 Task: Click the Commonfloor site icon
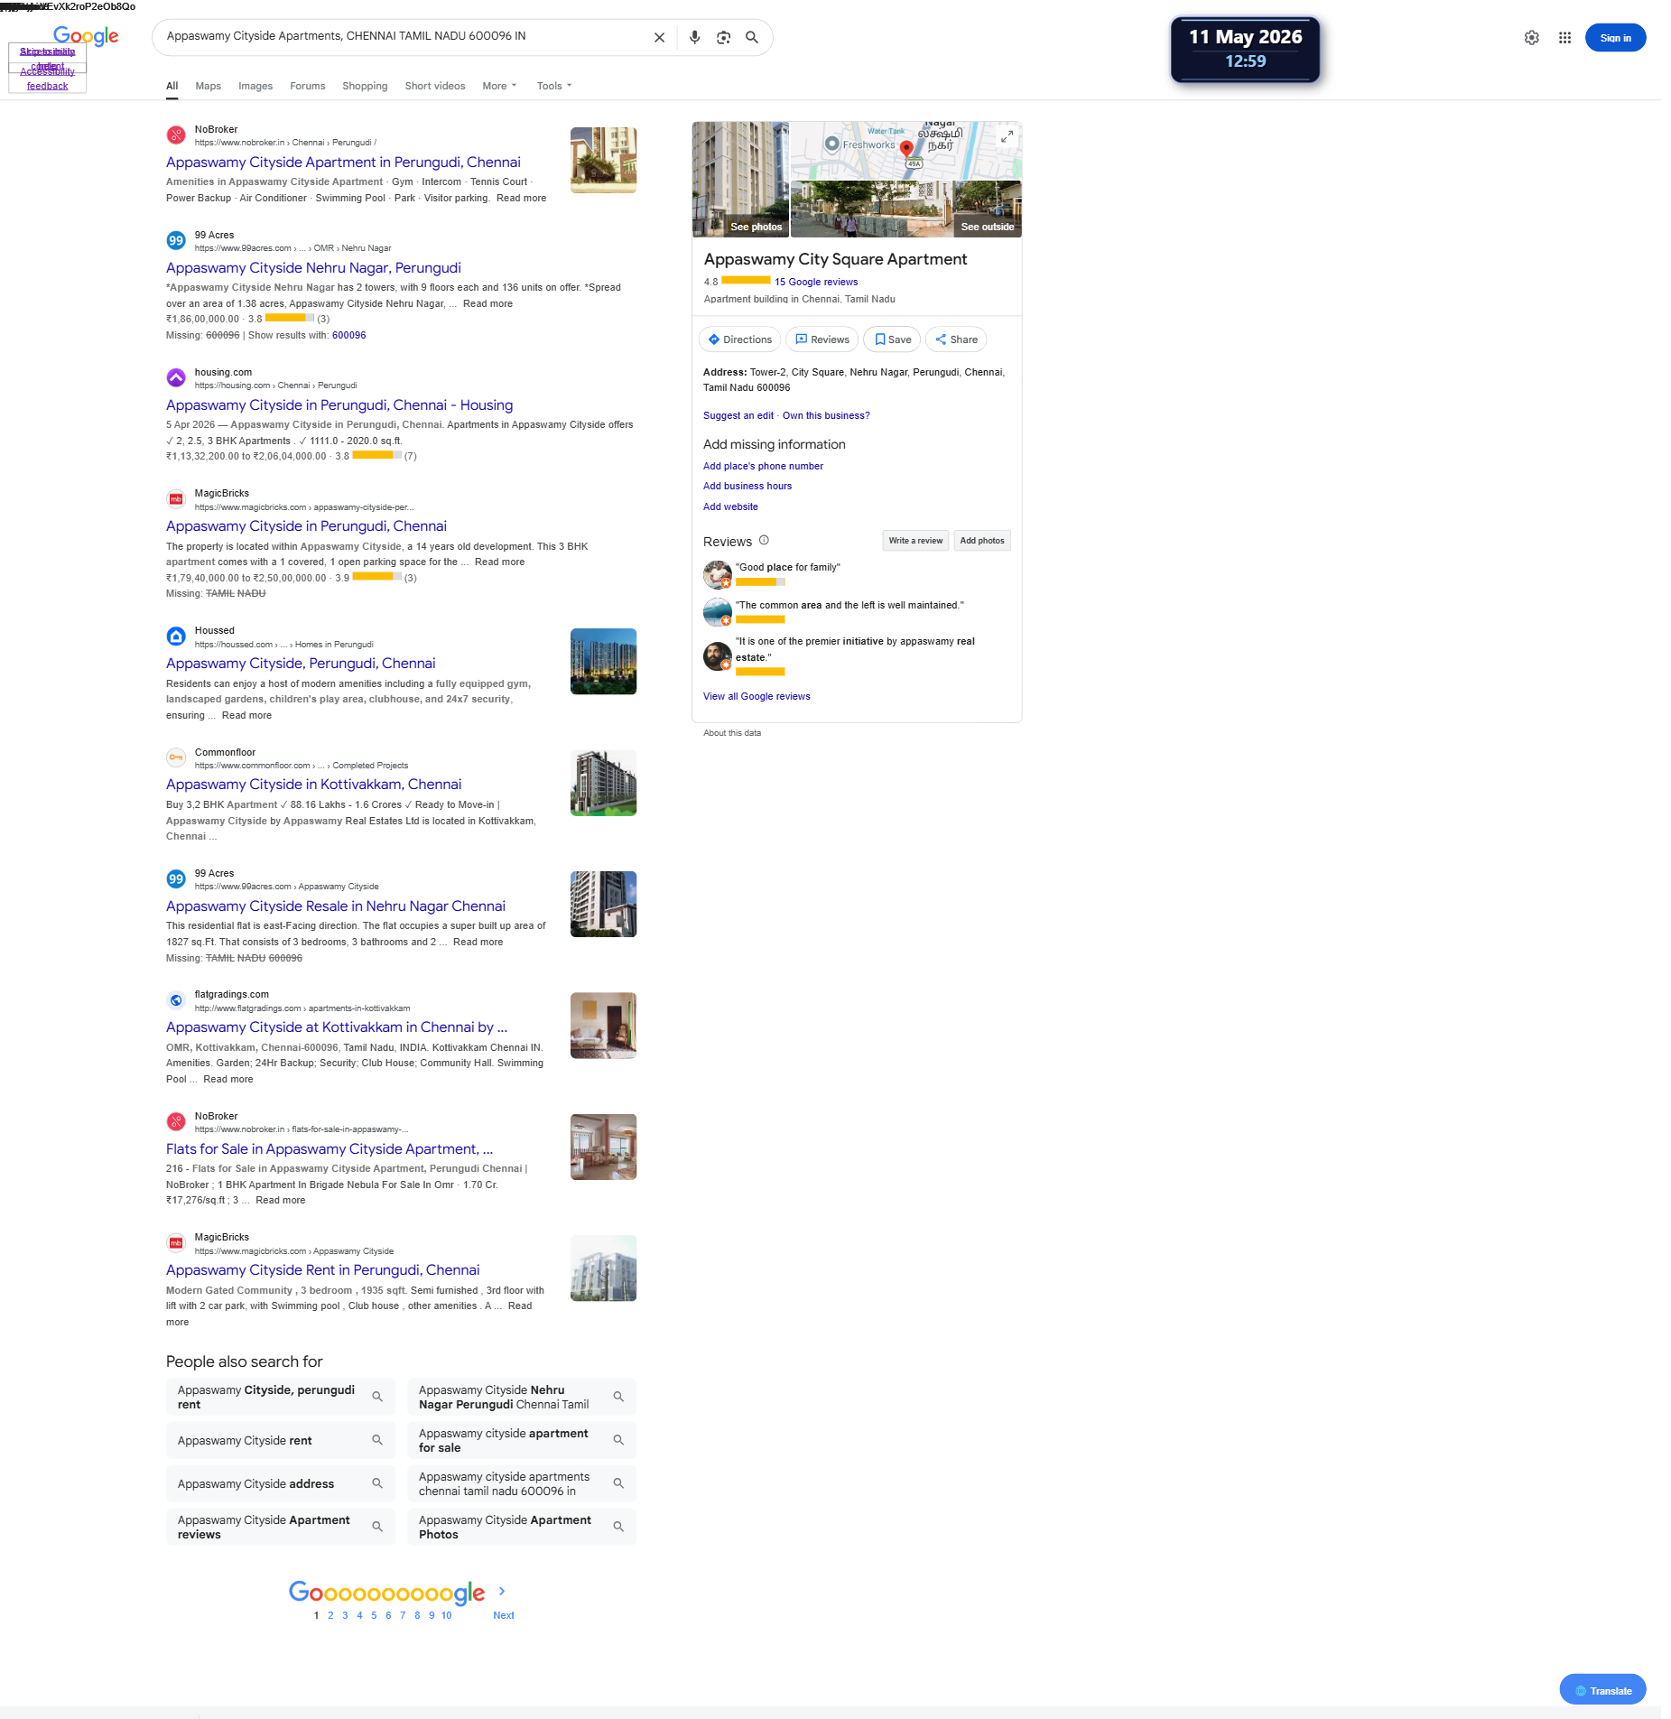pos(176,758)
